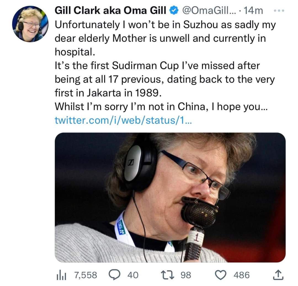Enlarge the commentator photo attachment

[170, 197]
